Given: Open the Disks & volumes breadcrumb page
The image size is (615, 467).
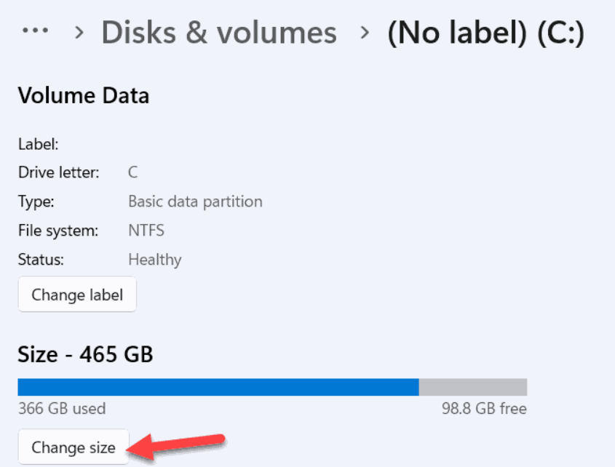Looking at the screenshot, I should [x=218, y=32].
